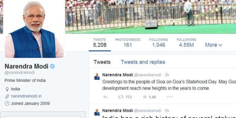Viewport: 236px width, 118px height.
Task: View the 4.55M Followers list
Action: tap(186, 42)
